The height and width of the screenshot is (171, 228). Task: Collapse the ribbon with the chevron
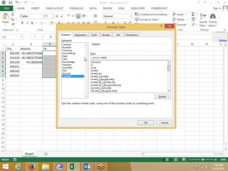[x=225, y=30]
